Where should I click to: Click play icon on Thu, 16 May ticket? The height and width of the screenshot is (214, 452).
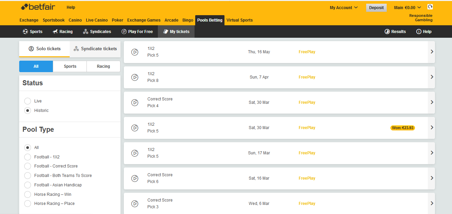(x=135, y=52)
